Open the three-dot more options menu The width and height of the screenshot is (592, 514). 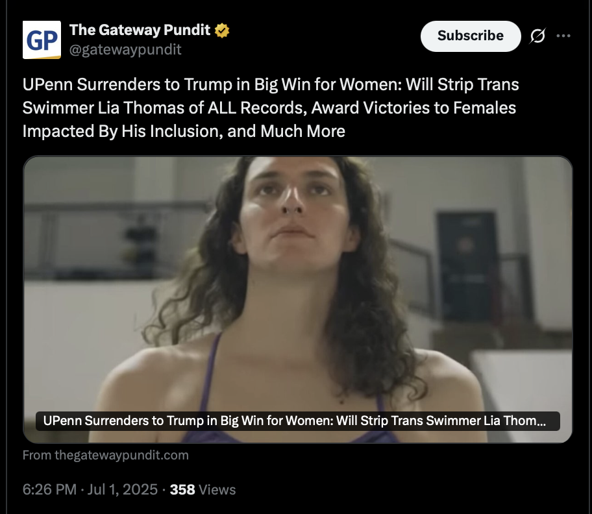(x=563, y=36)
